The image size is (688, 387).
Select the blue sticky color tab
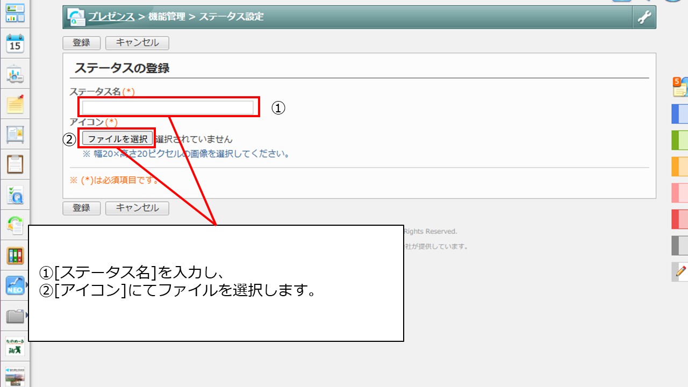(x=680, y=114)
